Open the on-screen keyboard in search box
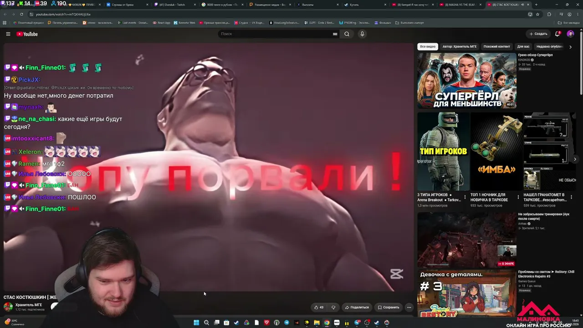This screenshot has height=328, width=583. pyautogui.click(x=335, y=34)
